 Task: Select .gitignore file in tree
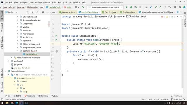pos(18,64)
